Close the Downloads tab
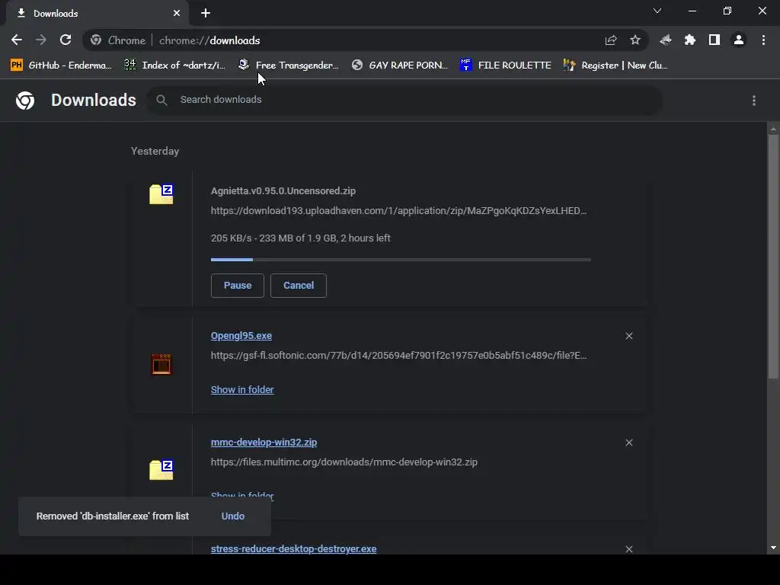Screen dimensions: 780x585 pyautogui.click(x=177, y=14)
